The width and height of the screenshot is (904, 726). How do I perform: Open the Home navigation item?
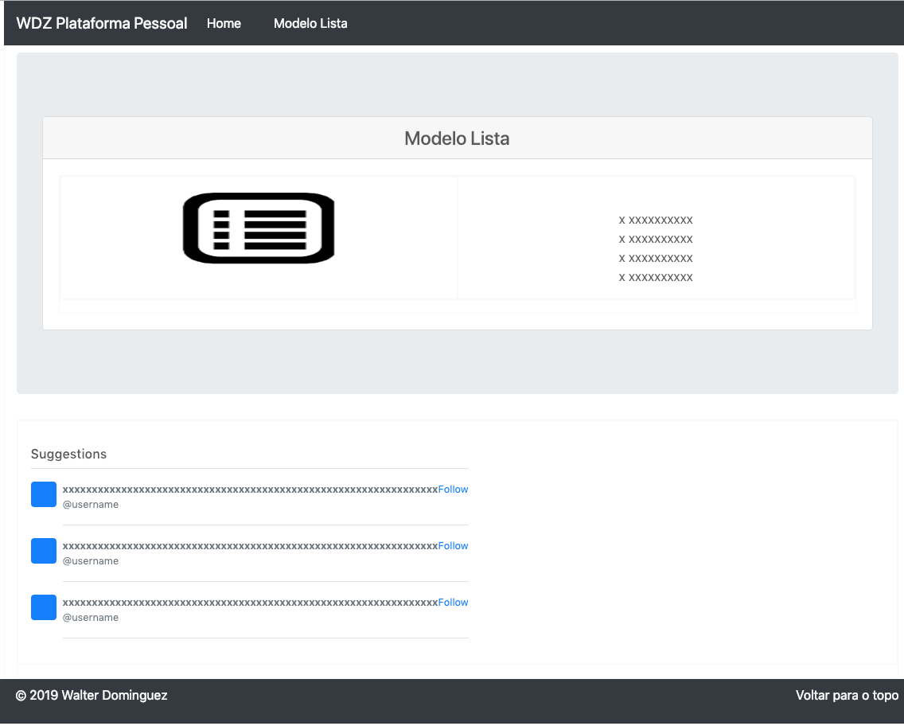click(x=224, y=23)
